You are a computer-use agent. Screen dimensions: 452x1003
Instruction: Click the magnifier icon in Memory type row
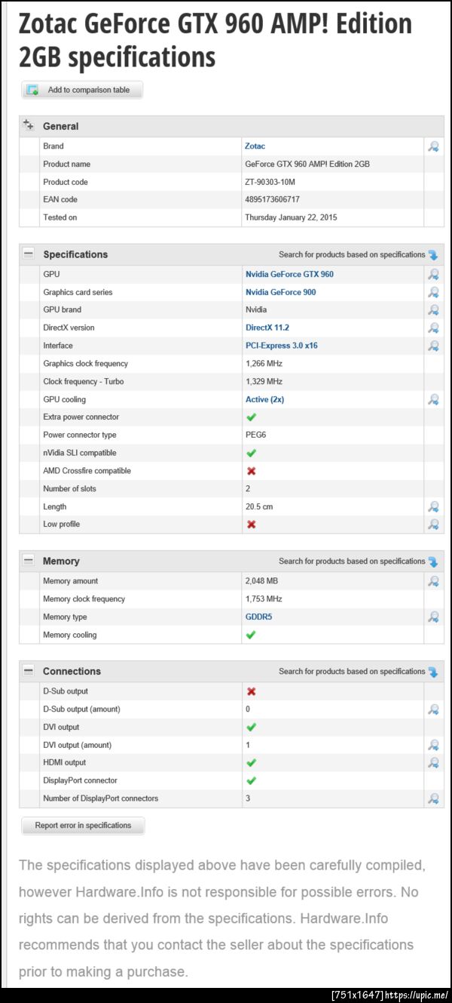pos(433,617)
